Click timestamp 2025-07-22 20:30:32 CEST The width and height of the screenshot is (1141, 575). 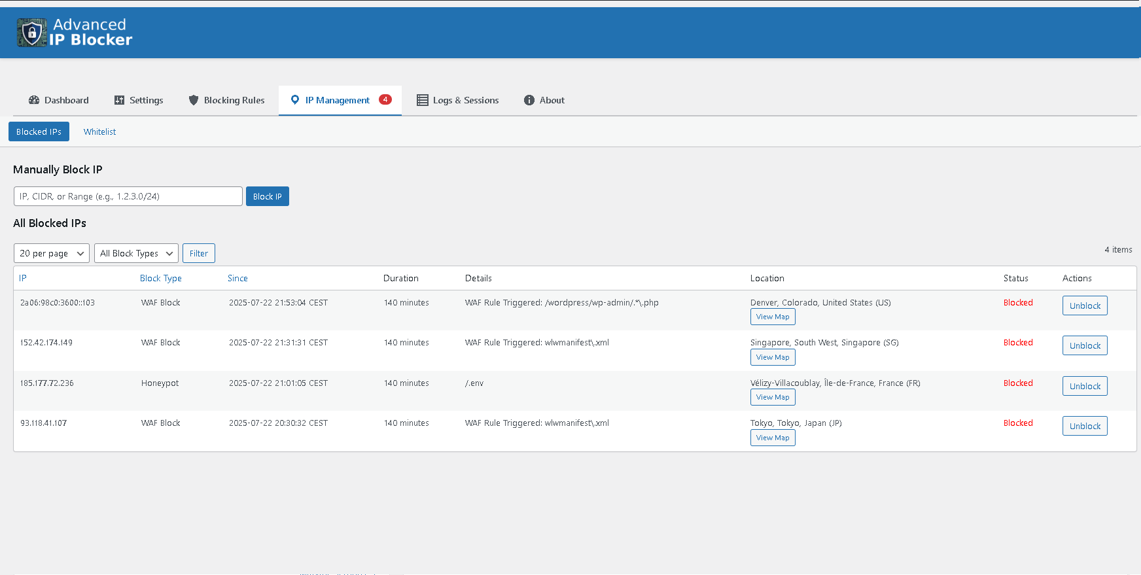pyautogui.click(x=278, y=423)
